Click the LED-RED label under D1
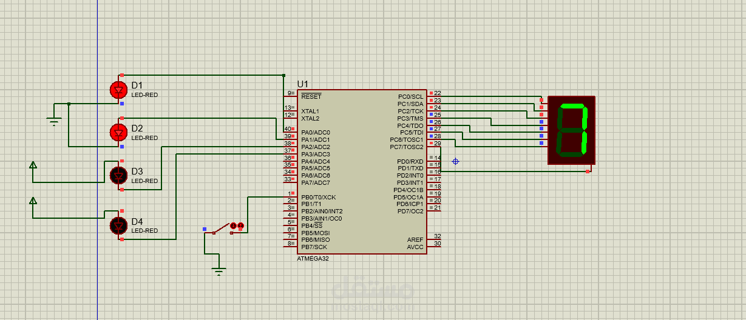Screen dimensions: 746x320 (x=144, y=95)
